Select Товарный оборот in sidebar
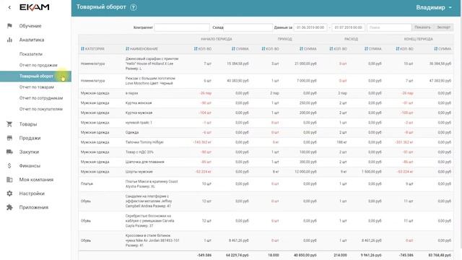Screen dimensions: 462x260 [x=35, y=77]
